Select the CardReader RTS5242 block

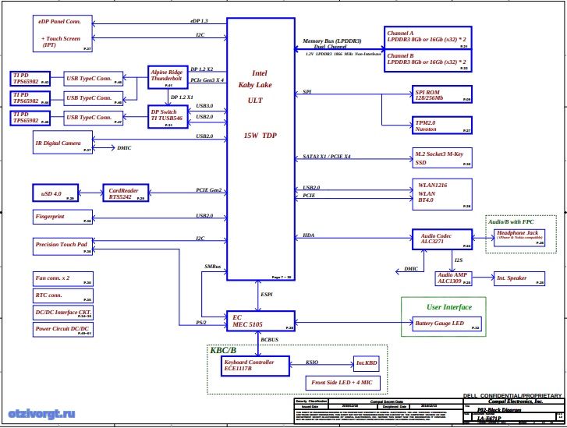tap(126, 193)
